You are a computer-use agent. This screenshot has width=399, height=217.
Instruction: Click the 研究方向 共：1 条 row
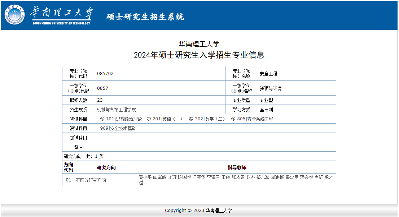click(199, 156)
